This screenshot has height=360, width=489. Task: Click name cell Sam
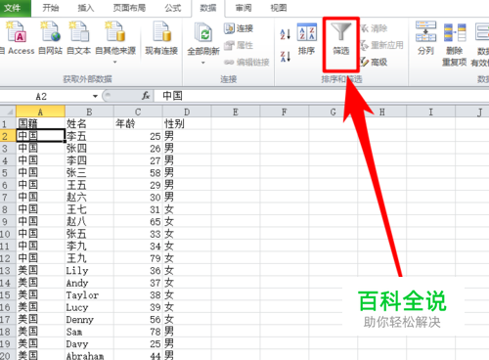click(x=89, y=332)
